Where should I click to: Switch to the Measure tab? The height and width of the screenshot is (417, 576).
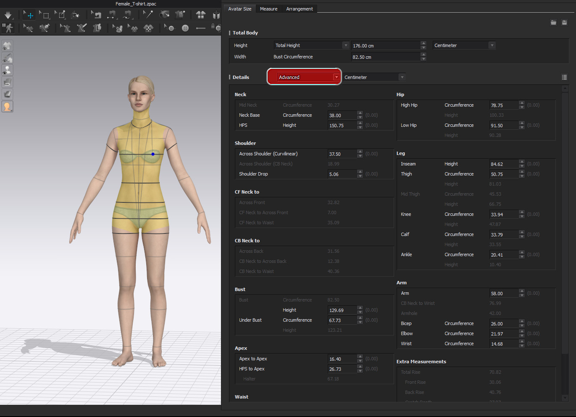click(268, 9)
